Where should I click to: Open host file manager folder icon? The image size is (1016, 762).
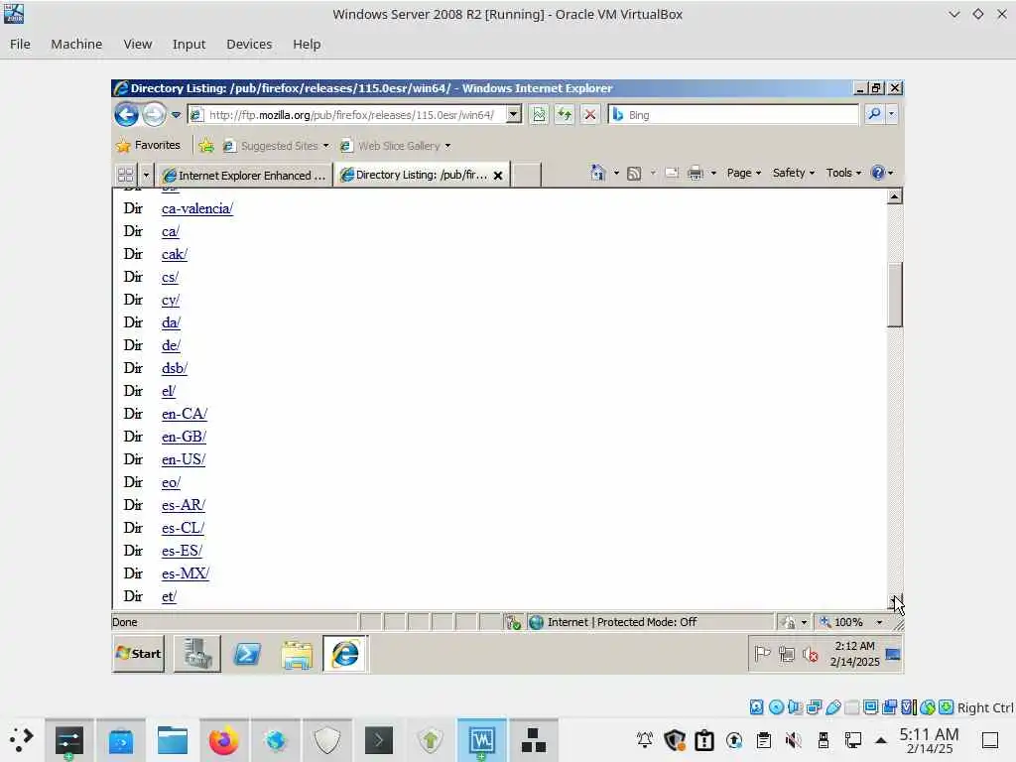(173, 740)
